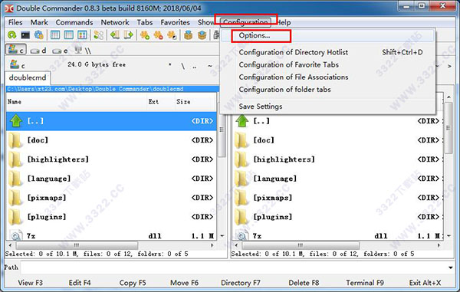Click right panel horizontal scrollbar right arrow
Viewport: 460px width, 292px height.
pyautogui.click(x=439, y=245)
